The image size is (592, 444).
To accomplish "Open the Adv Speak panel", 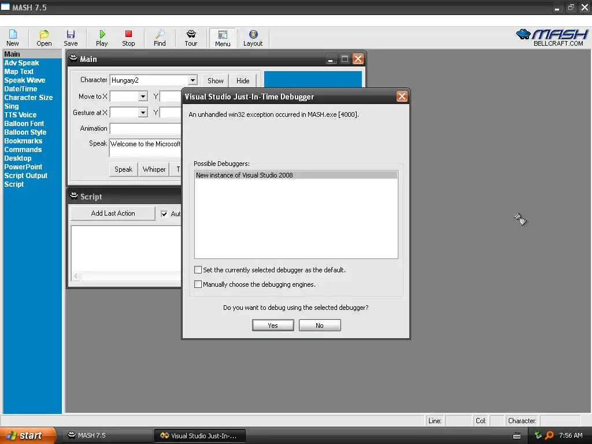I will tap(21, 62).
